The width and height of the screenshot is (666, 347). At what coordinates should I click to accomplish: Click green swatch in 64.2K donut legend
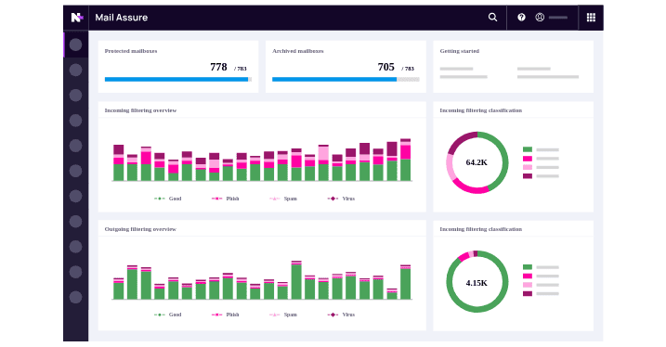click(528, 149)
